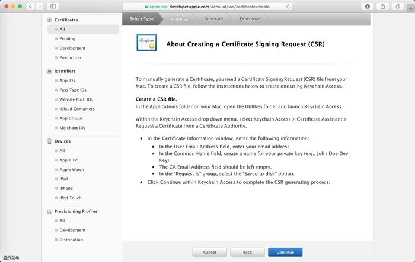Collapse the Identifiers section header
415x262 pixels.
click(x=65, y=71)
